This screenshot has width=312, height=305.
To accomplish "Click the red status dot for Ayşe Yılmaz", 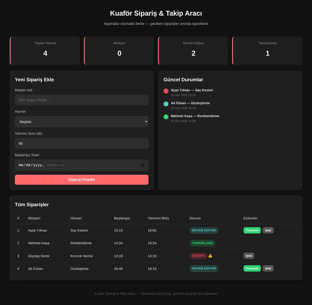I will coord(166,91).
